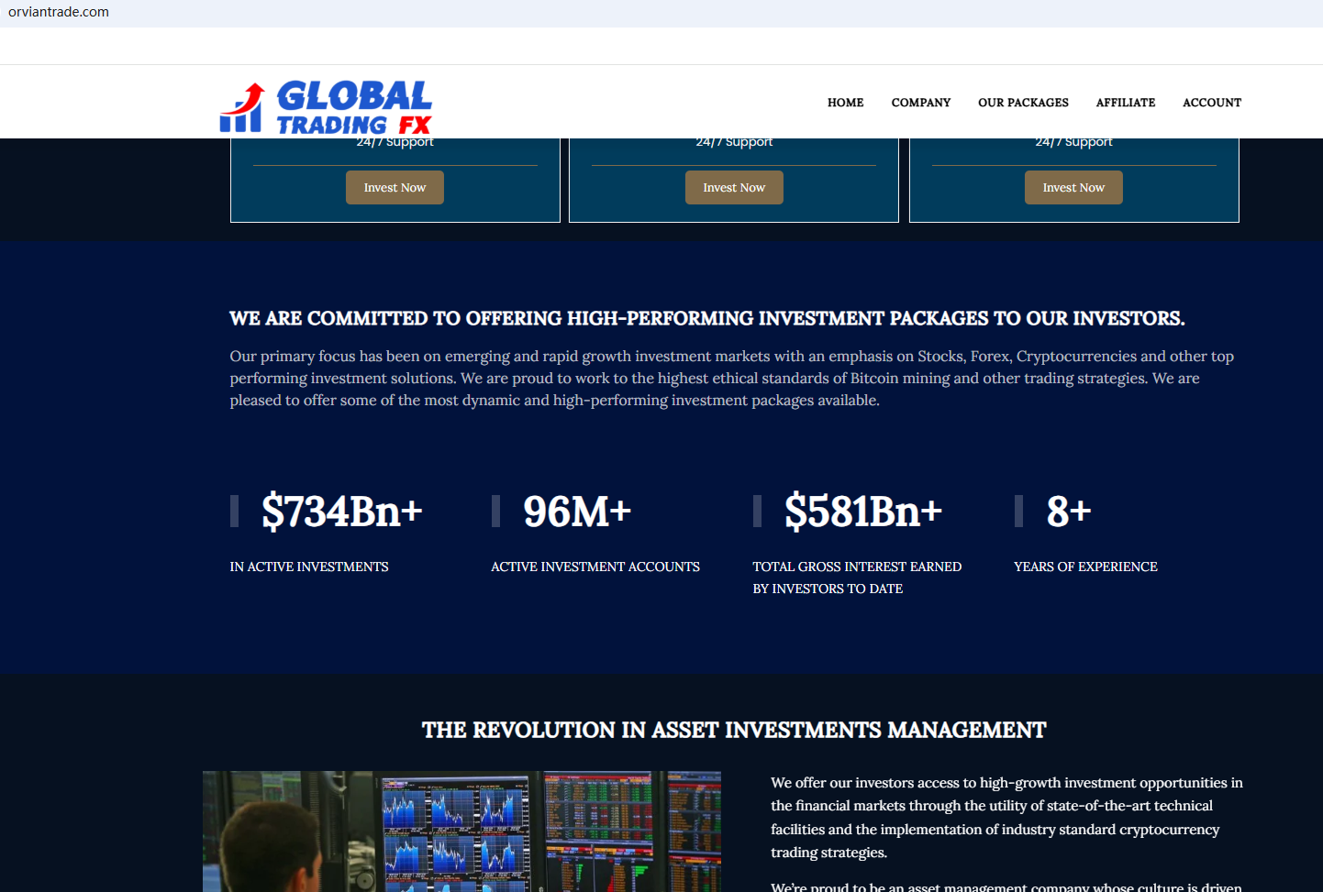Click the Global Trading FX logo
1323x892 pixels.
(x=326, y=106)
